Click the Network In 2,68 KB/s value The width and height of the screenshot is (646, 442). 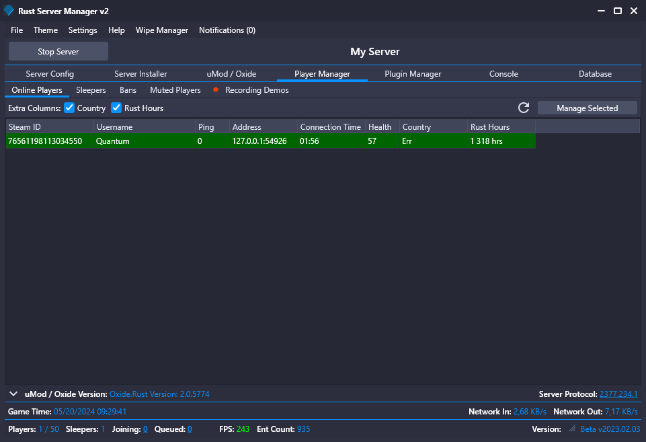point(530,412)
